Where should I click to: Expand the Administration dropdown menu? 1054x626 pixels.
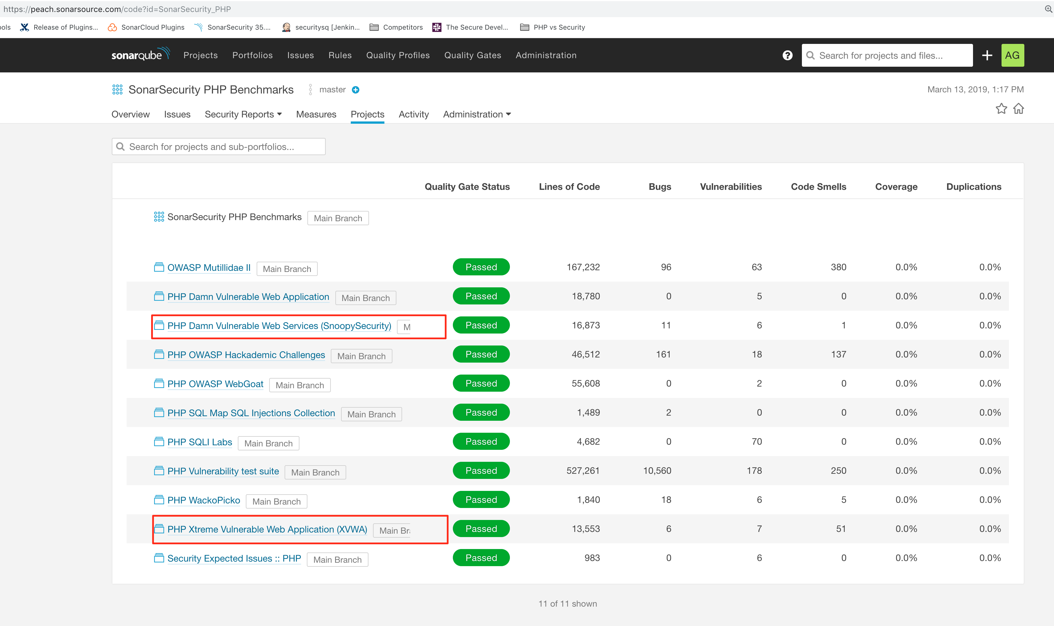[476, 114]
